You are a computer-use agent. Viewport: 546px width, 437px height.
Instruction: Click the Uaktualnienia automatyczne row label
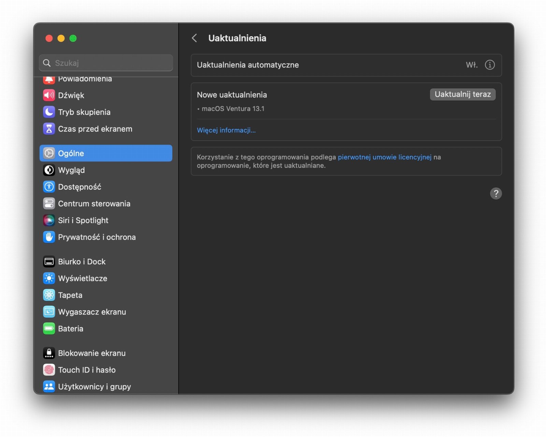coord(248,65)
